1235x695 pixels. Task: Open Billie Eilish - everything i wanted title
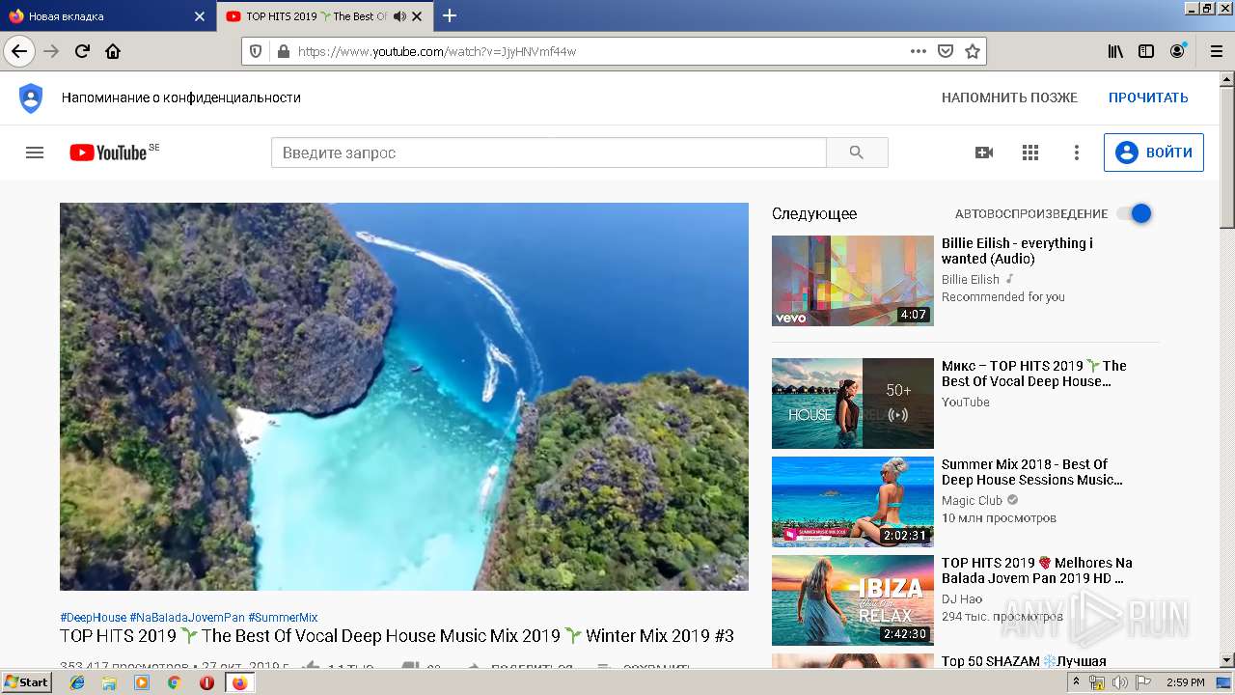coord(1017,251)
